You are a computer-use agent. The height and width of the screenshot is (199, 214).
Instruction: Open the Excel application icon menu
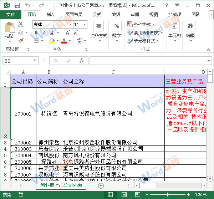click(x=7, y=5)
